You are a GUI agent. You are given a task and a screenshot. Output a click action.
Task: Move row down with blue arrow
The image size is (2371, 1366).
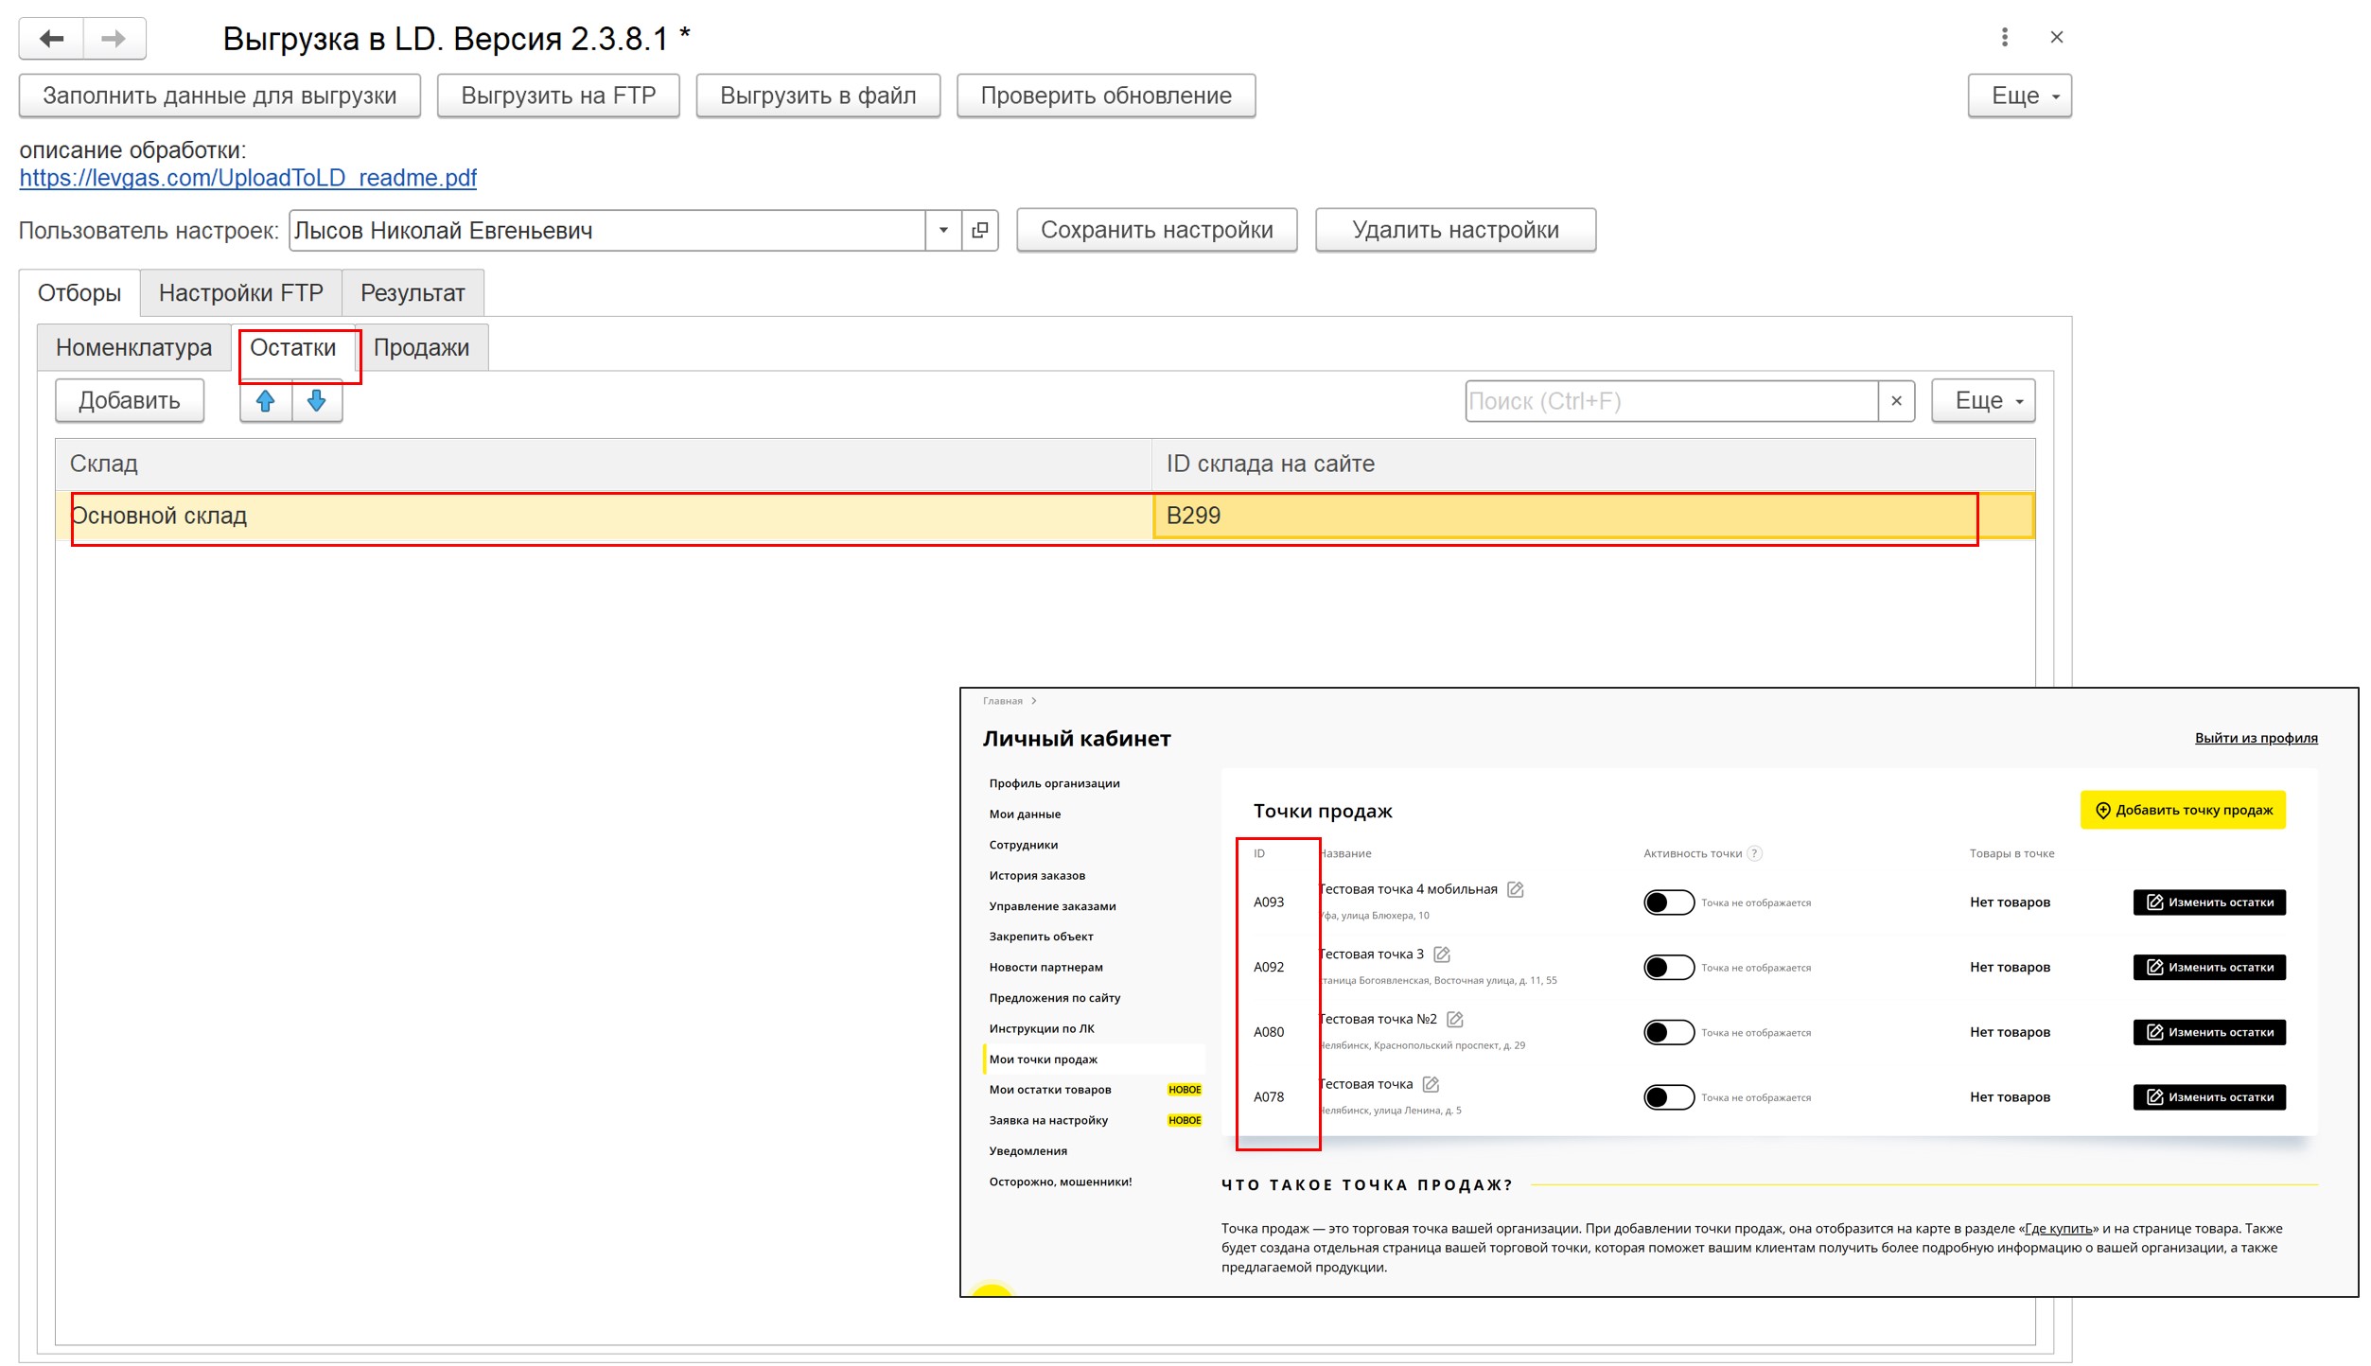coord(317,401)
